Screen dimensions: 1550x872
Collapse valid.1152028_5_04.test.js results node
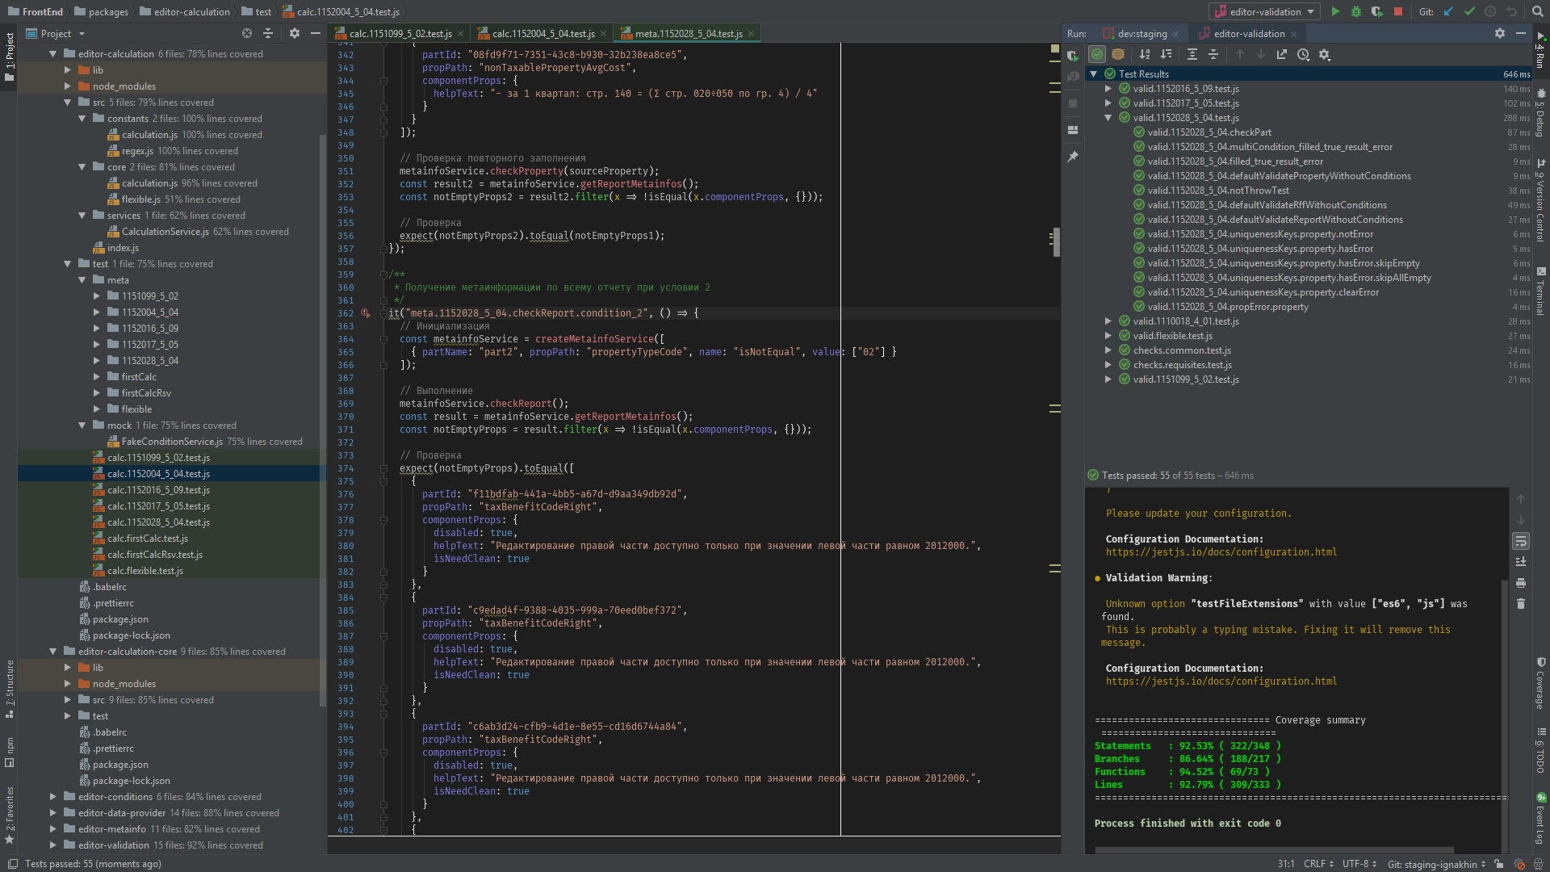[x=1108, y=118]
